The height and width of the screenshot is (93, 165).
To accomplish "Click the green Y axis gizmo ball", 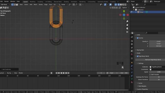I will (x=124, y=11).
